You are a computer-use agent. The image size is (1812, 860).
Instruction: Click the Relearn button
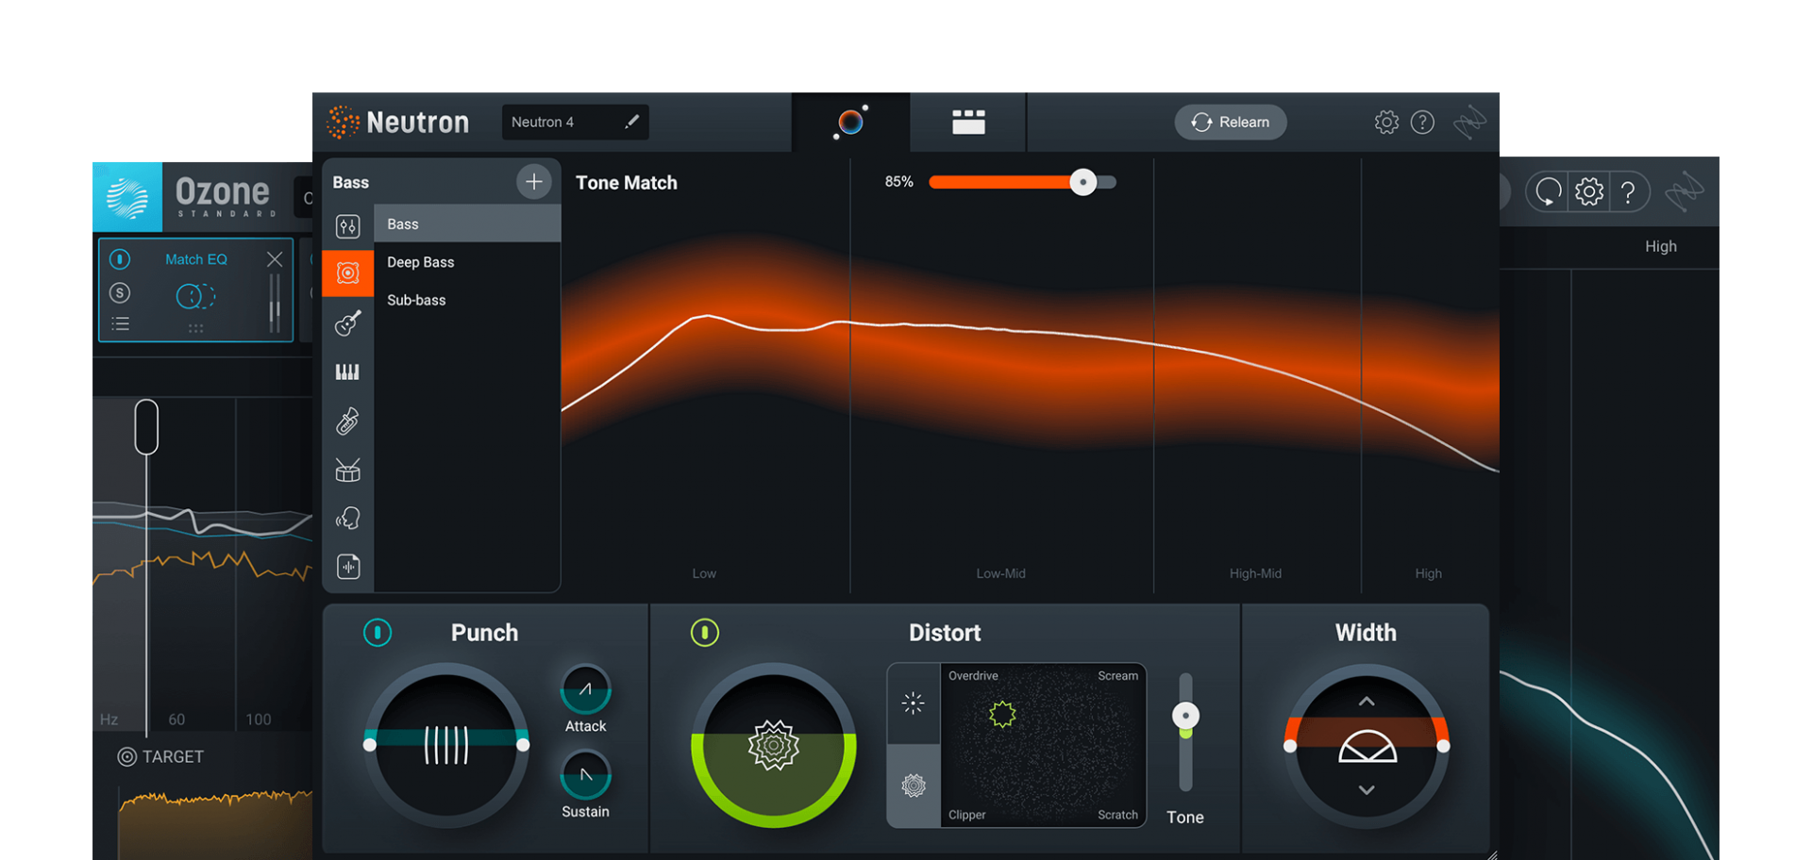coord(1230,123)
